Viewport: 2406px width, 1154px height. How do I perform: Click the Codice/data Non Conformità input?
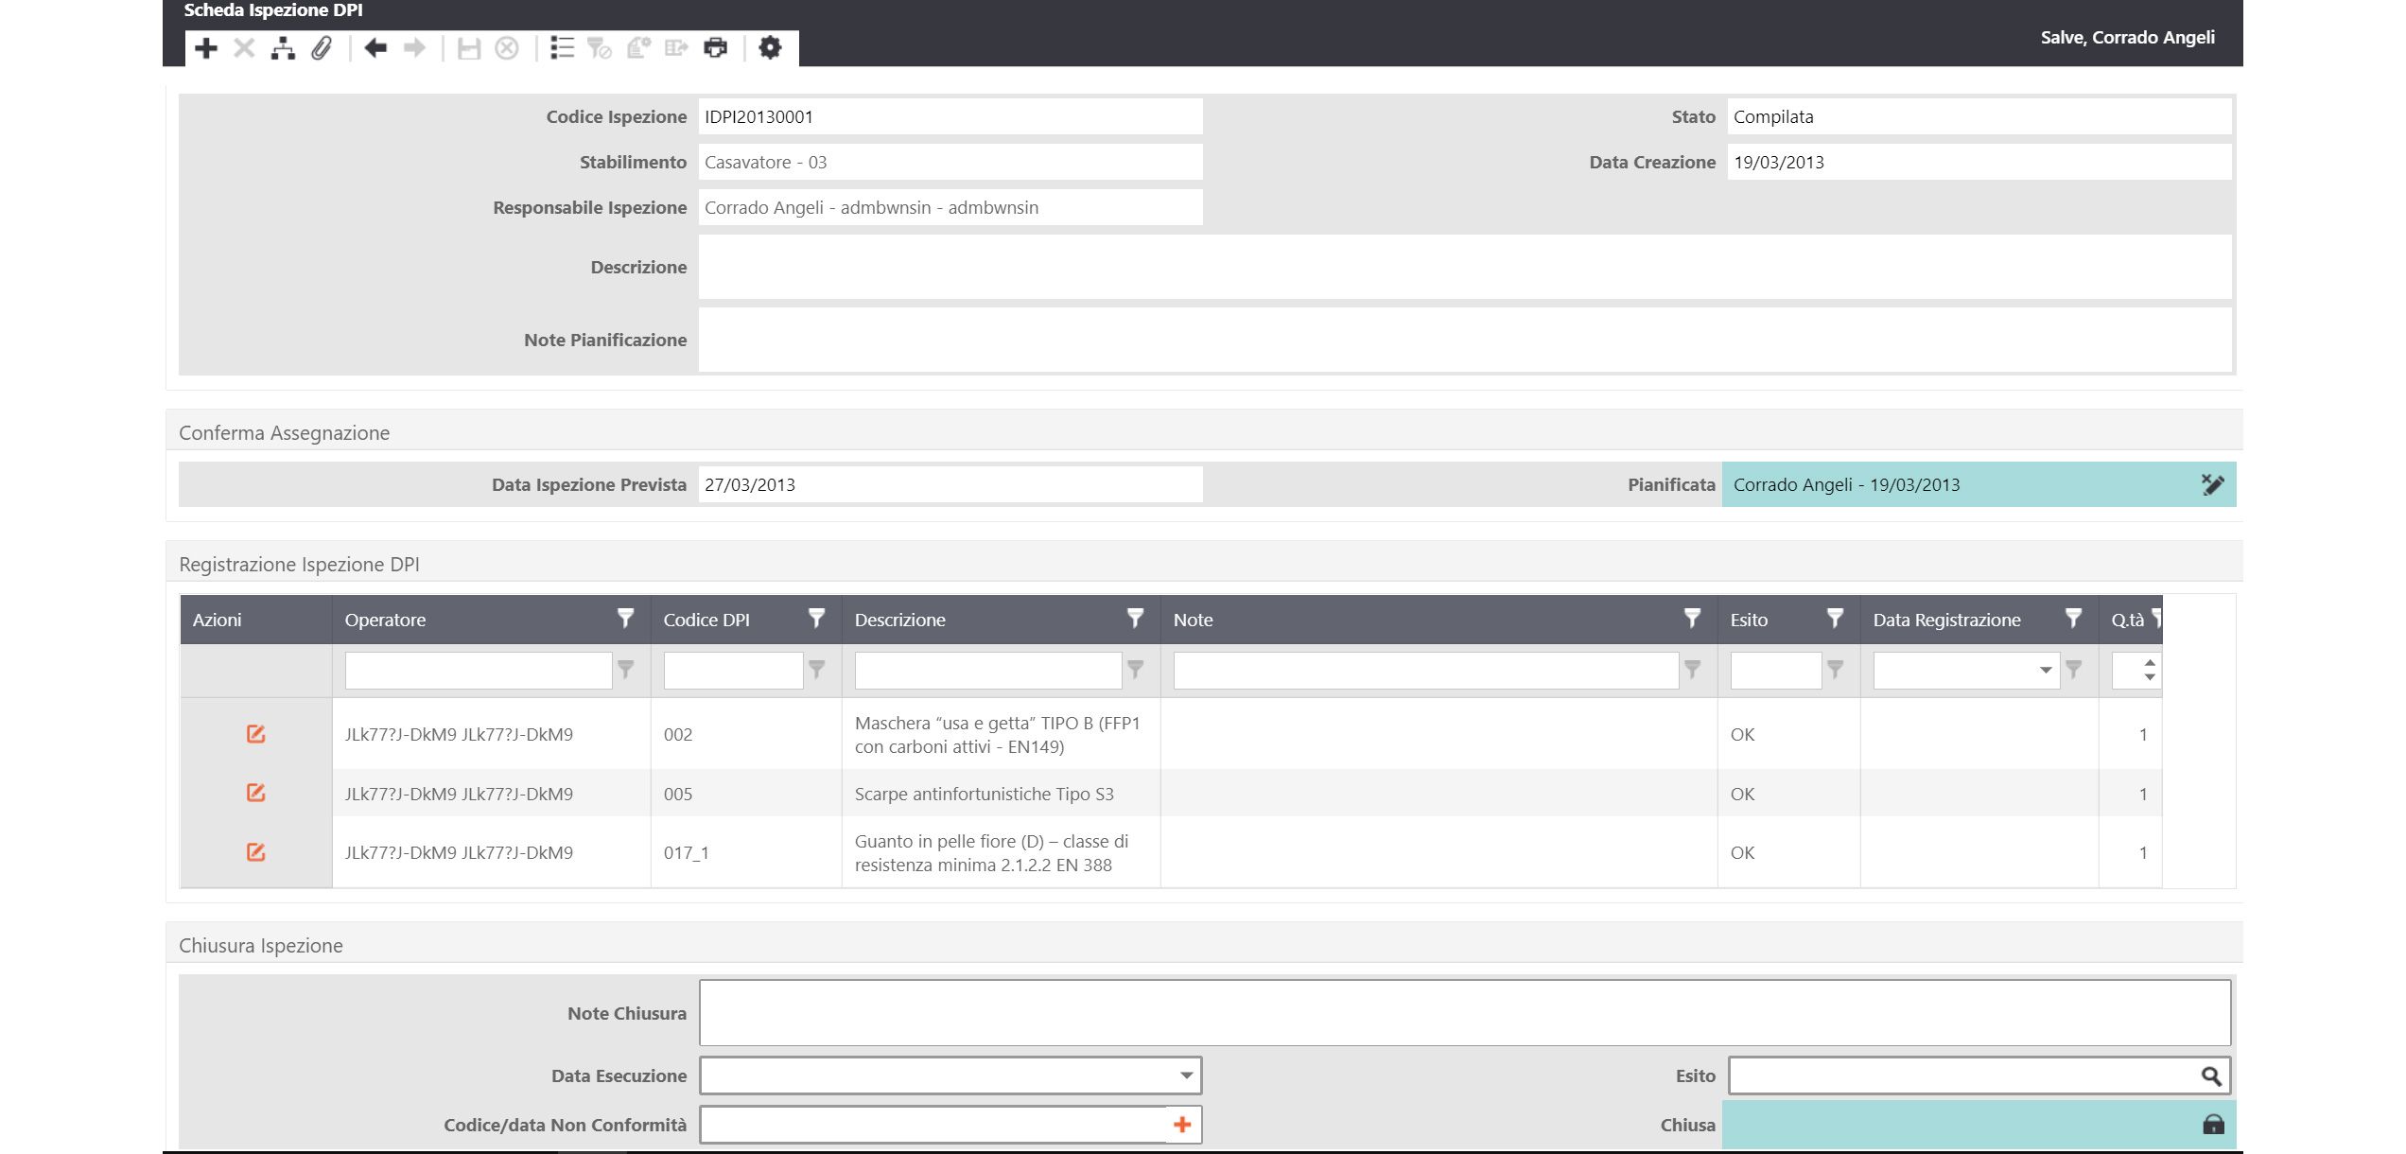click(x=933, y=1125)
